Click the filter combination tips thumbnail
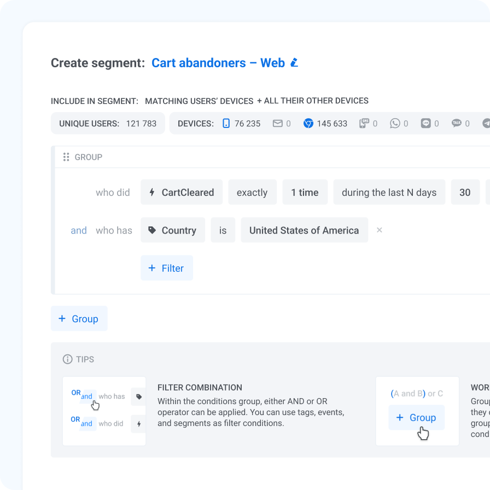Image resolution: width=490 pixels, height=490 pixels. click(x=104, y=411)
